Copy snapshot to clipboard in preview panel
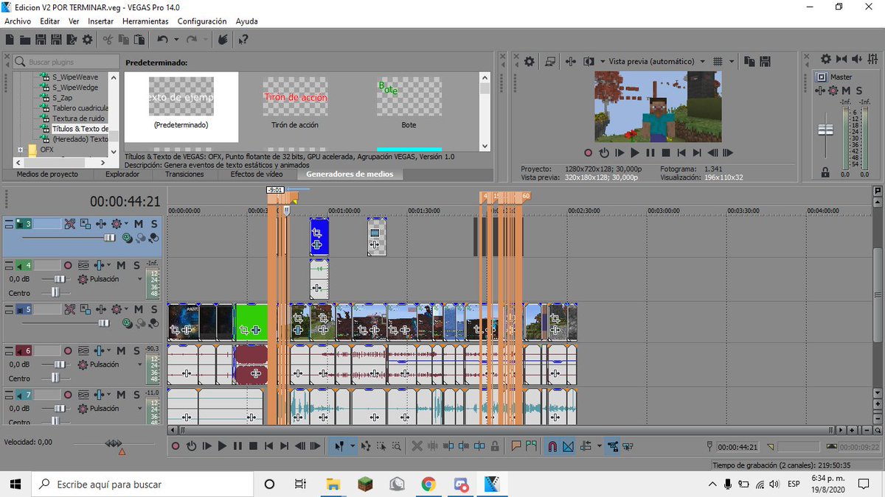The height and width of the screenshot is (497, 885). [x=749, y=61]
